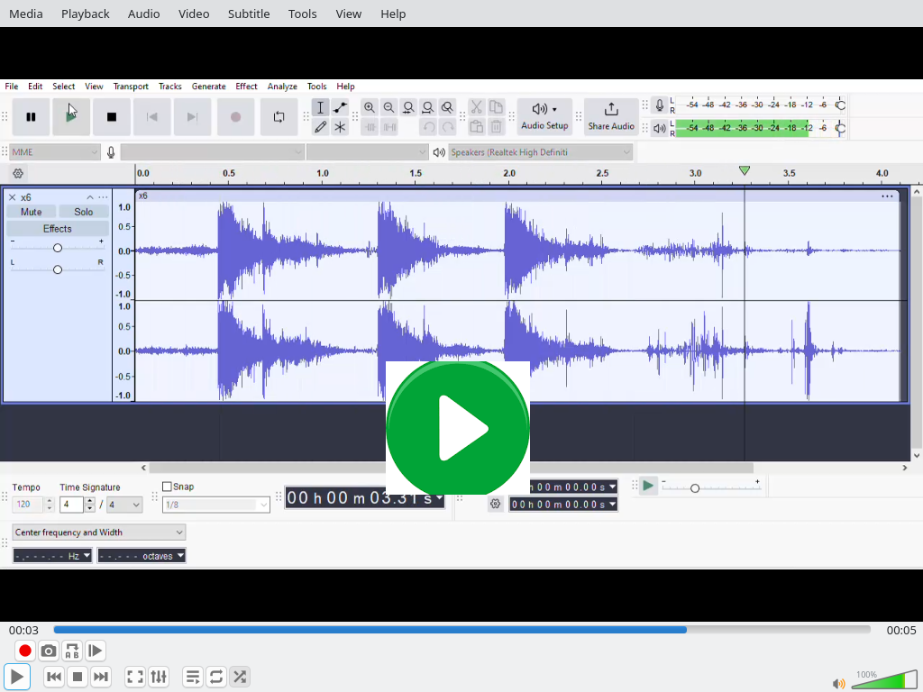Skip to the next media item

tap(101, 677)
